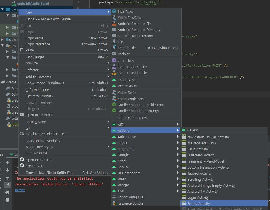The width and height of the screenshot is (270, 210).
Task: Collapse the java folder in project tree
Action: pyautogui.click(x=3, y=9)
